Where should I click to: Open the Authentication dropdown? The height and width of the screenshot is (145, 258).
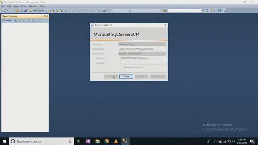pyautogui.click(x=142, y=54)
